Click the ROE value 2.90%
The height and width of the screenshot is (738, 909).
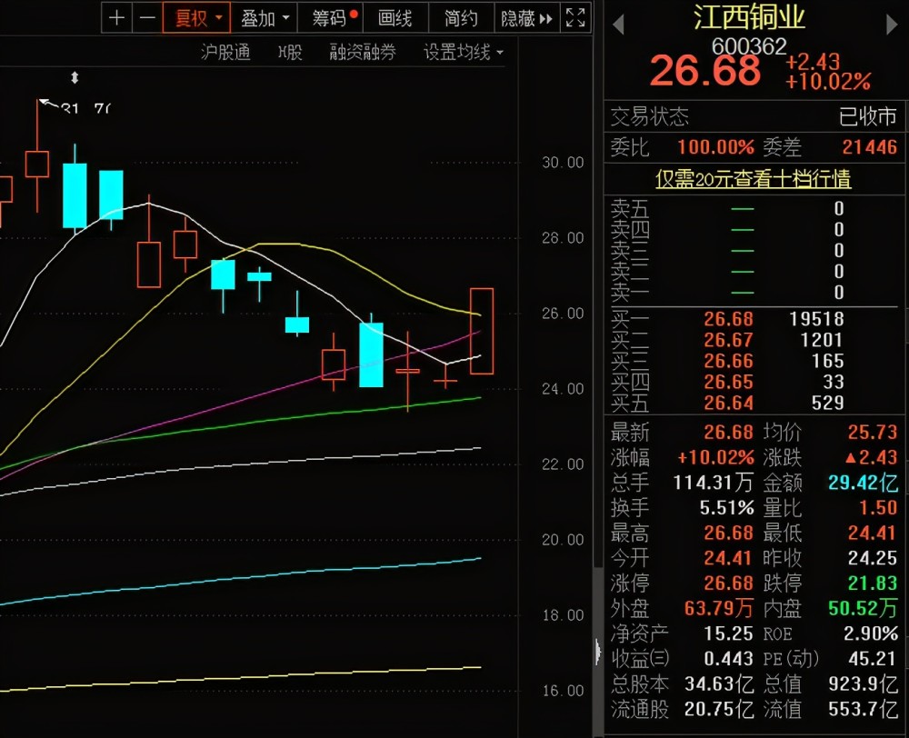(871, 633)
